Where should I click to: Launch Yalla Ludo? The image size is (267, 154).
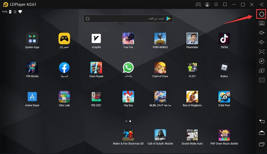[x=64, y=97]
